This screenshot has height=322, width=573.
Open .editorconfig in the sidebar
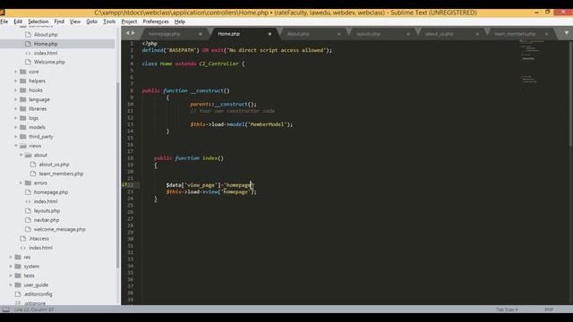click(x=38, y=294)
